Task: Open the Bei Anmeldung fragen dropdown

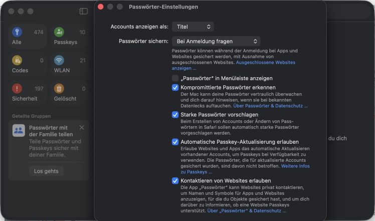Action: (x=216, y=42)
